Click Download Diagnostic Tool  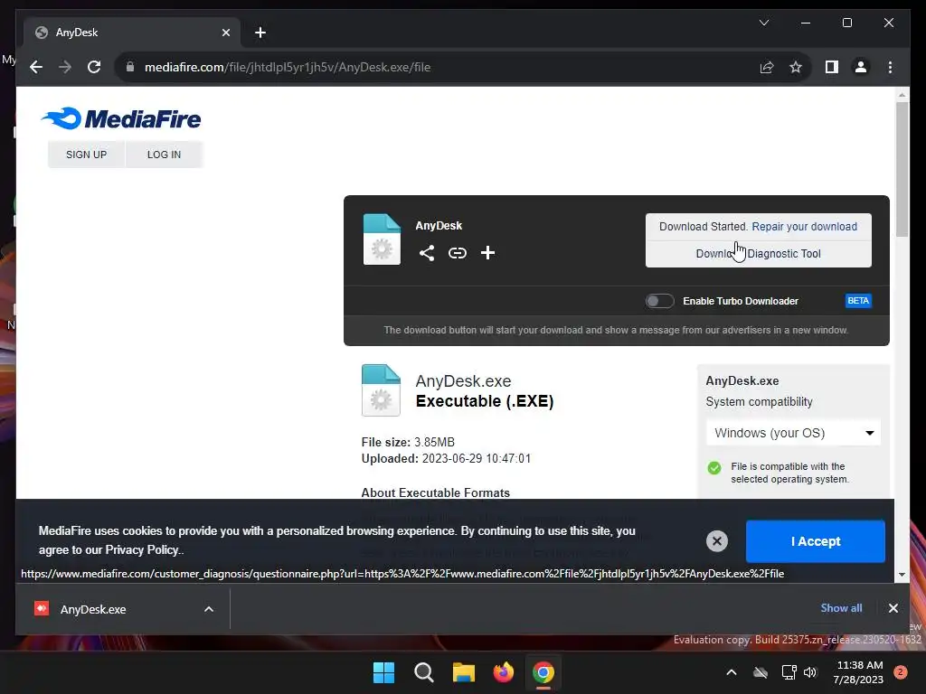pos(759,254)
